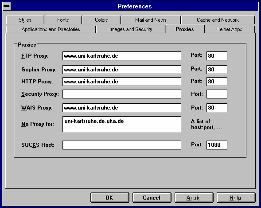The image size is (261, 208).
Task: Switch to the Styles tab
Action: pyautogui.click(x=25, y=20)
